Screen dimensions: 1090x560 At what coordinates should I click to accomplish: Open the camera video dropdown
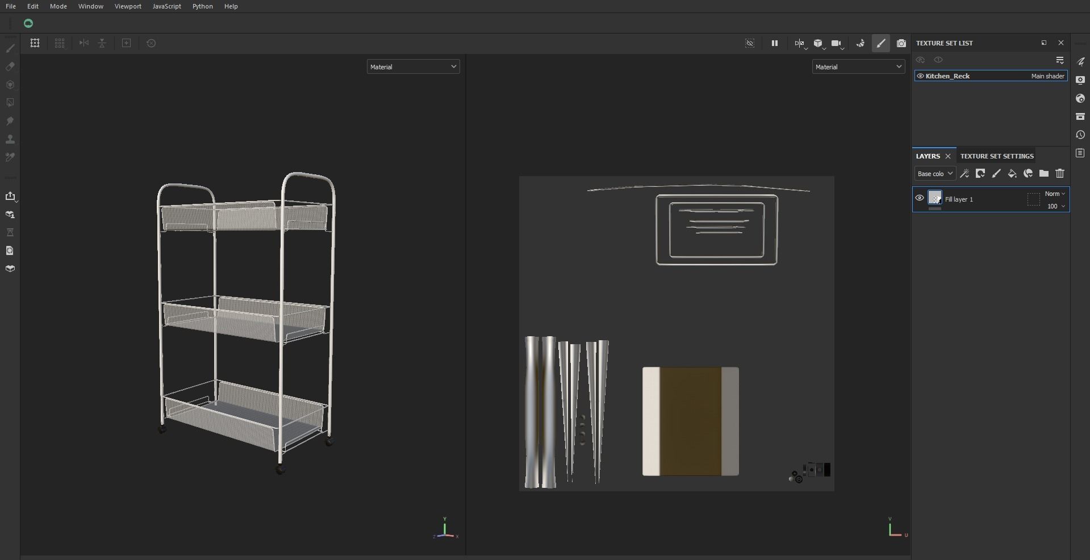[x=837, y=44]
